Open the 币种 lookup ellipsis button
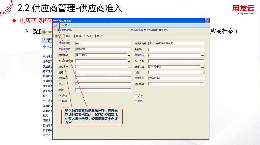 (x=202, y=73)
